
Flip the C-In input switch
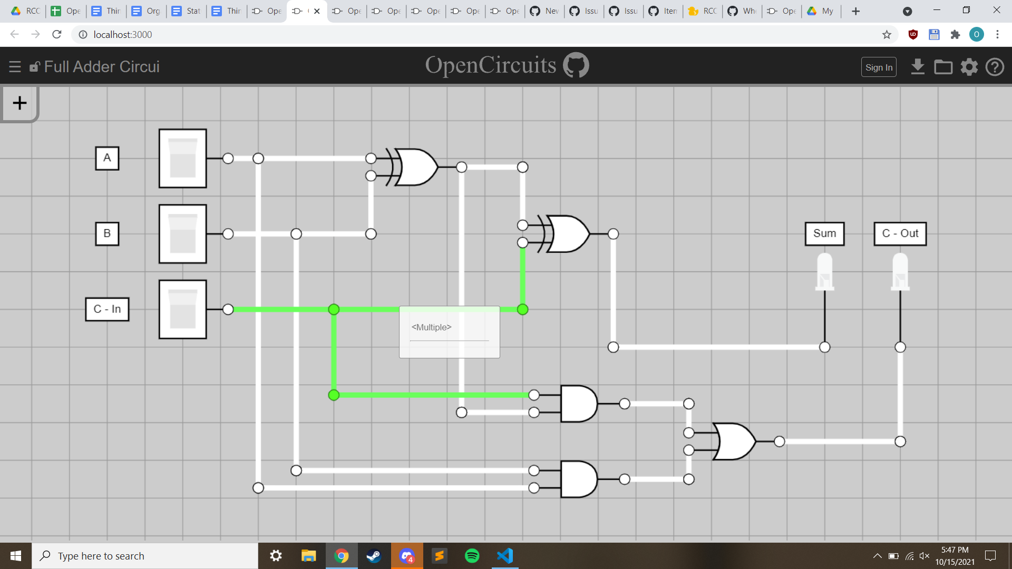tap(182, 309)
